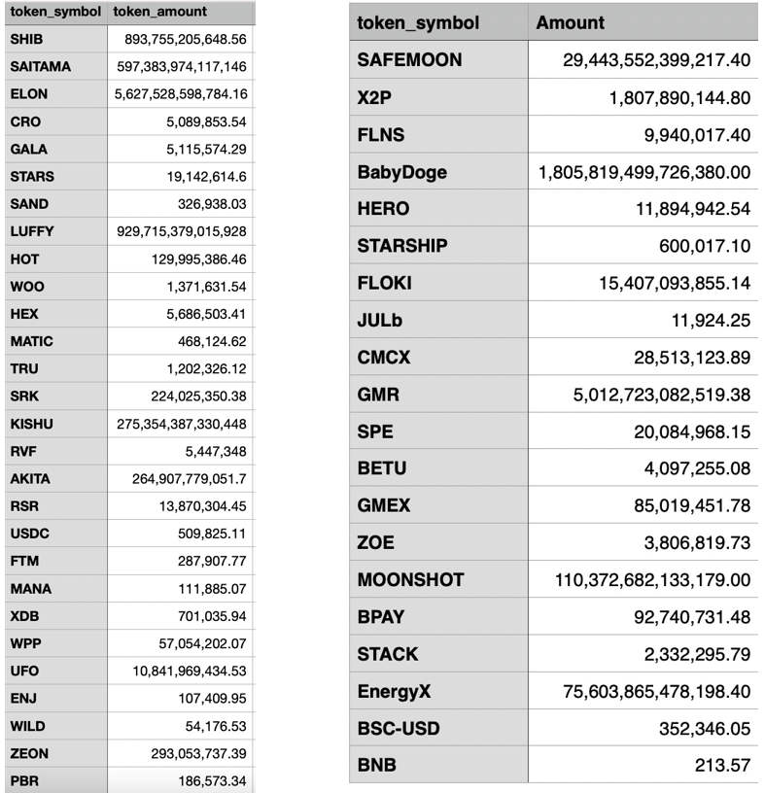
Task: Select the LUFFY symbol cell
Action: tap(56, 231)
